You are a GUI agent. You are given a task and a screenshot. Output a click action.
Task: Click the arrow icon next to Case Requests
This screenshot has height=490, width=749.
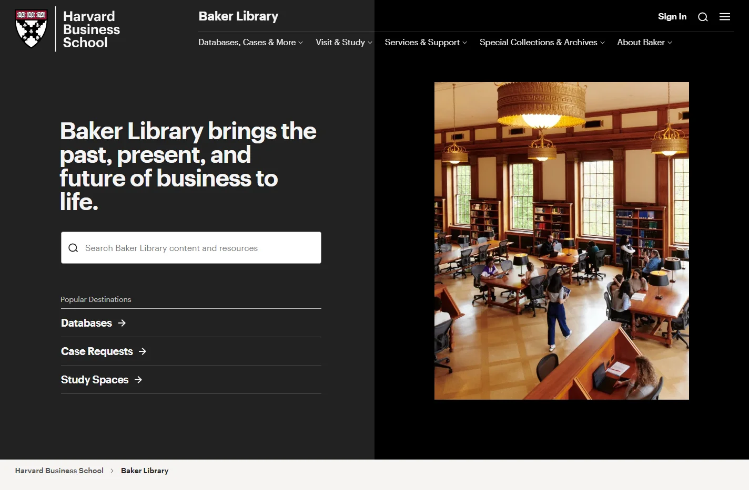coord(143,351)
